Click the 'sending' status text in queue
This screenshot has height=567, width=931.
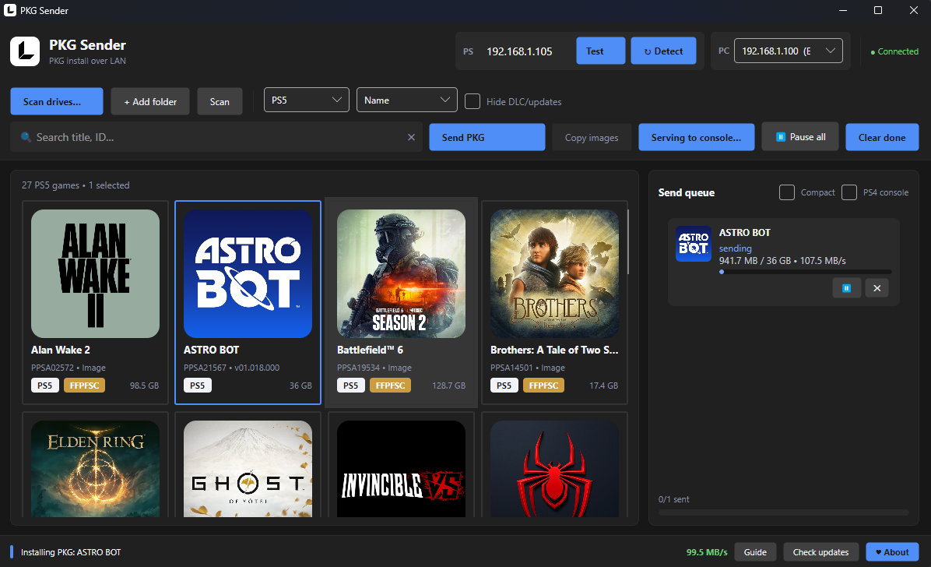(x=735, y=248)
